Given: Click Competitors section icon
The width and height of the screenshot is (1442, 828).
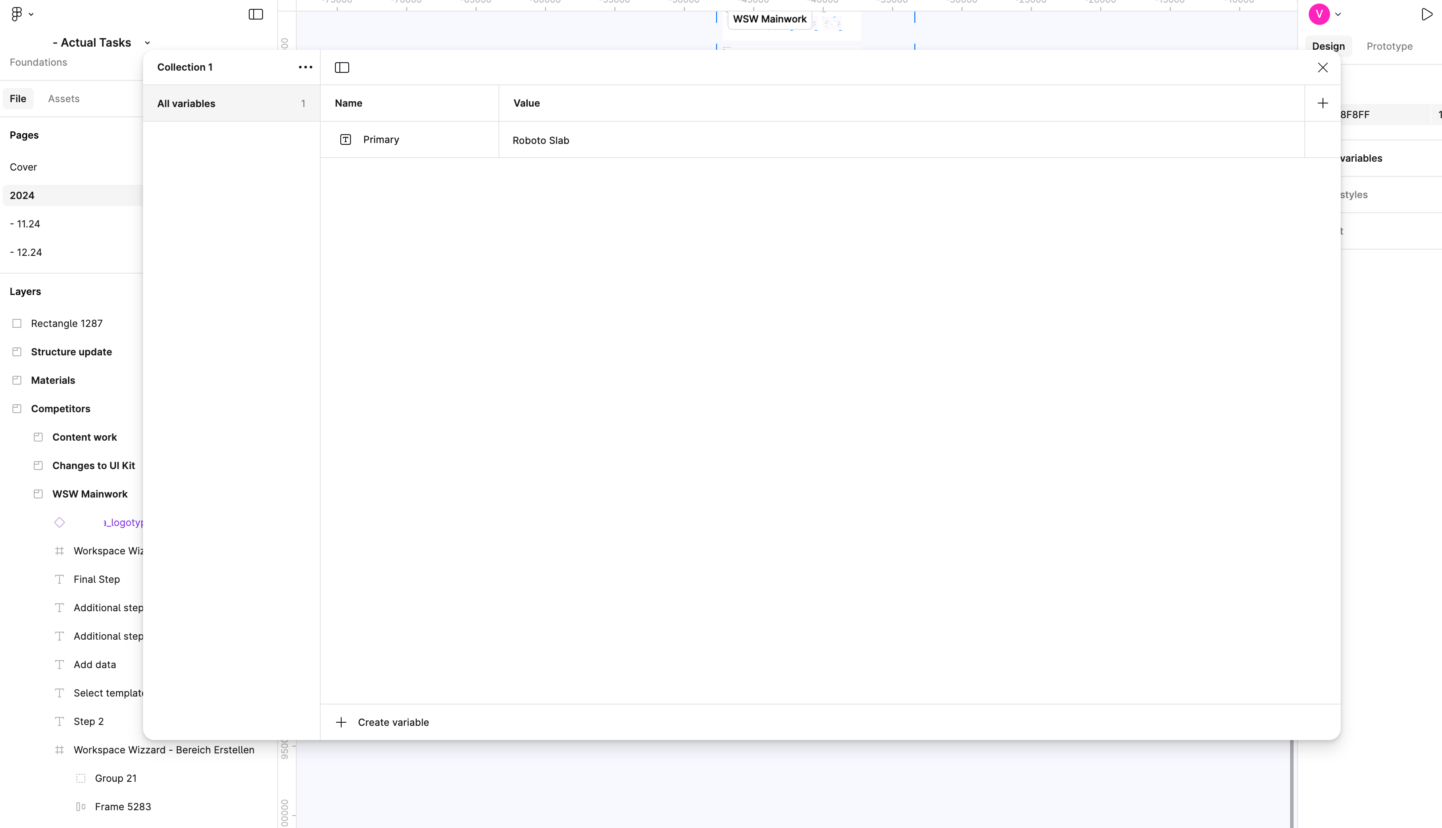Looking at the screenshot, I should click(x=17, y=409).
